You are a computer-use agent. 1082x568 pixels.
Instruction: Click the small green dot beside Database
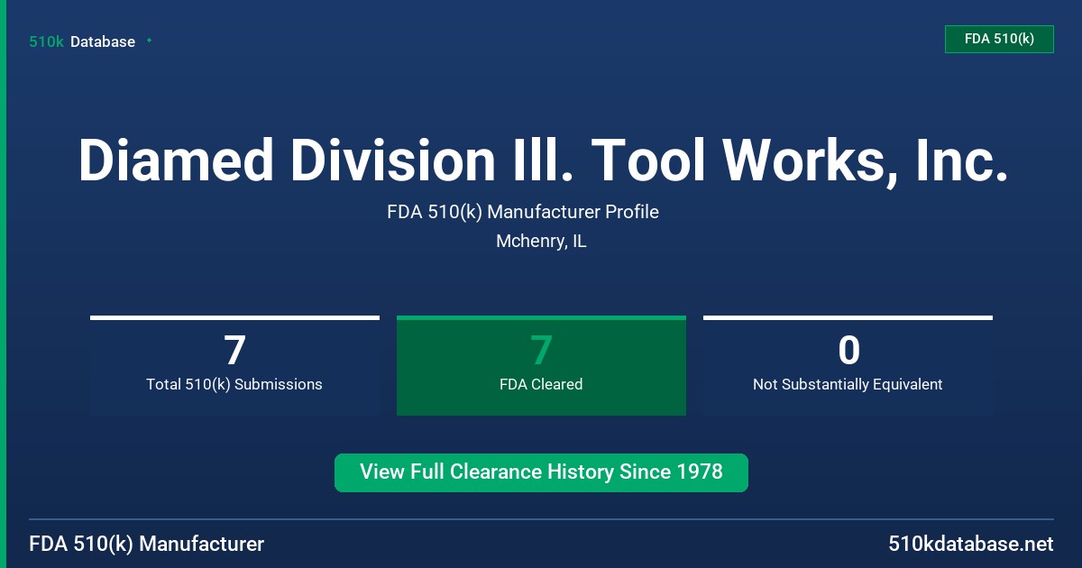pyautogui.click(x=149, y=41)
